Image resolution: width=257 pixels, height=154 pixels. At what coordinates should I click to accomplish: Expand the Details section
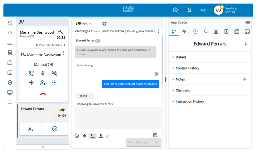tap(181, 57)
